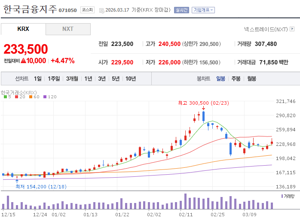
Task: Click the purple 거래량 legend marker
Action: pyautogui.click(x=282, y=196)
